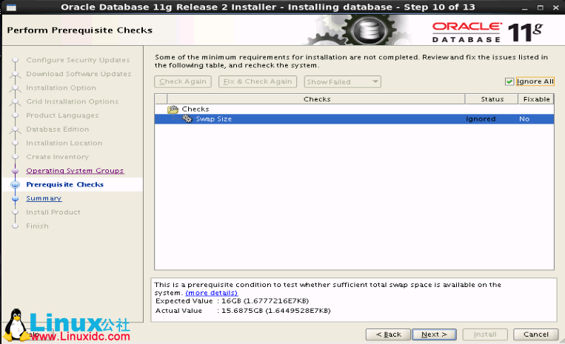Viewport: 565px width, 344px height.
Task: Click the No fixable cell for Swap Size
Action: click(524, 119)
